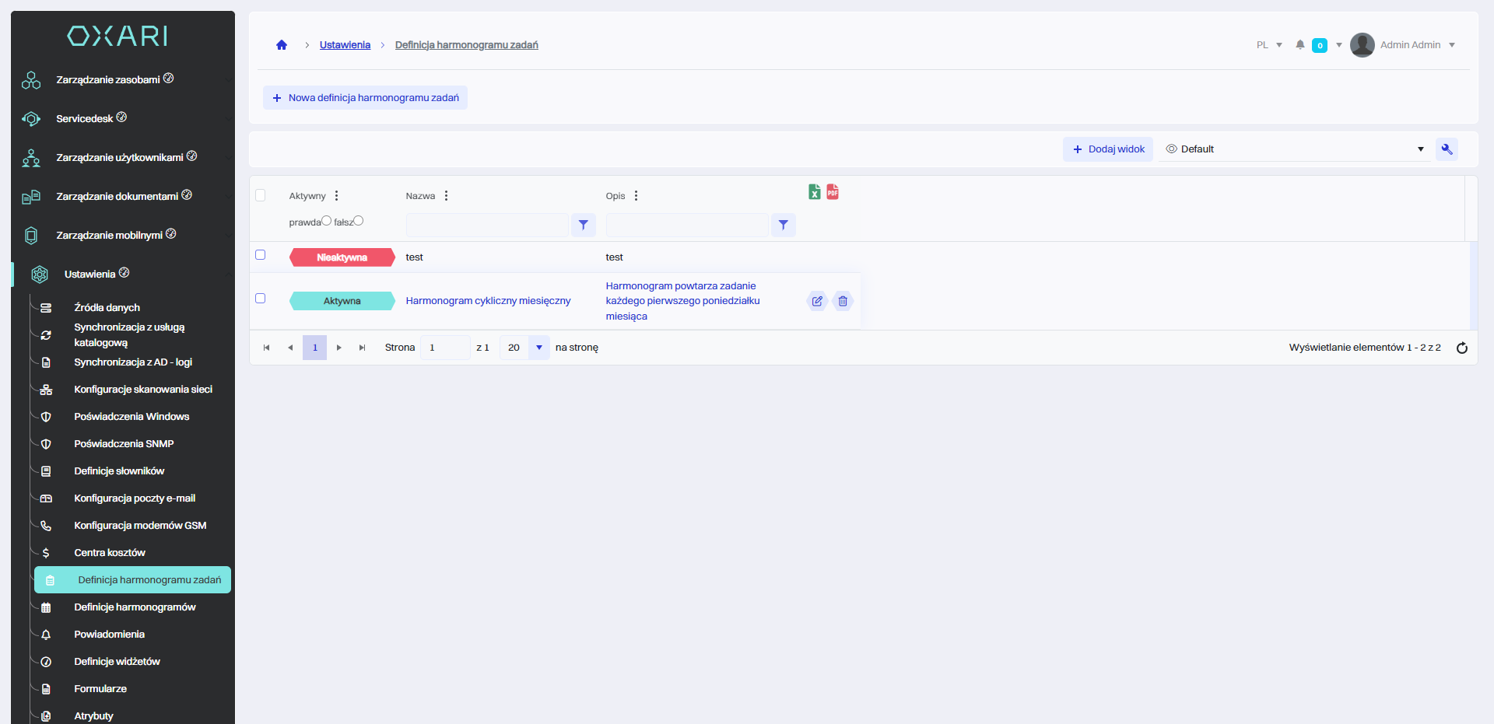
Task: Select the 'prawda' radio button
Action: click(327, 221)
